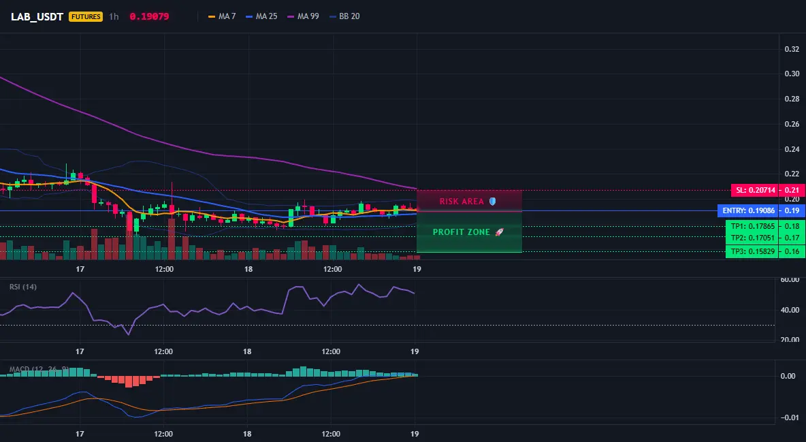This screenshot has width=806, height=442.
Task: Click the purple MA 99 legend marker
Action: [291, 16]
